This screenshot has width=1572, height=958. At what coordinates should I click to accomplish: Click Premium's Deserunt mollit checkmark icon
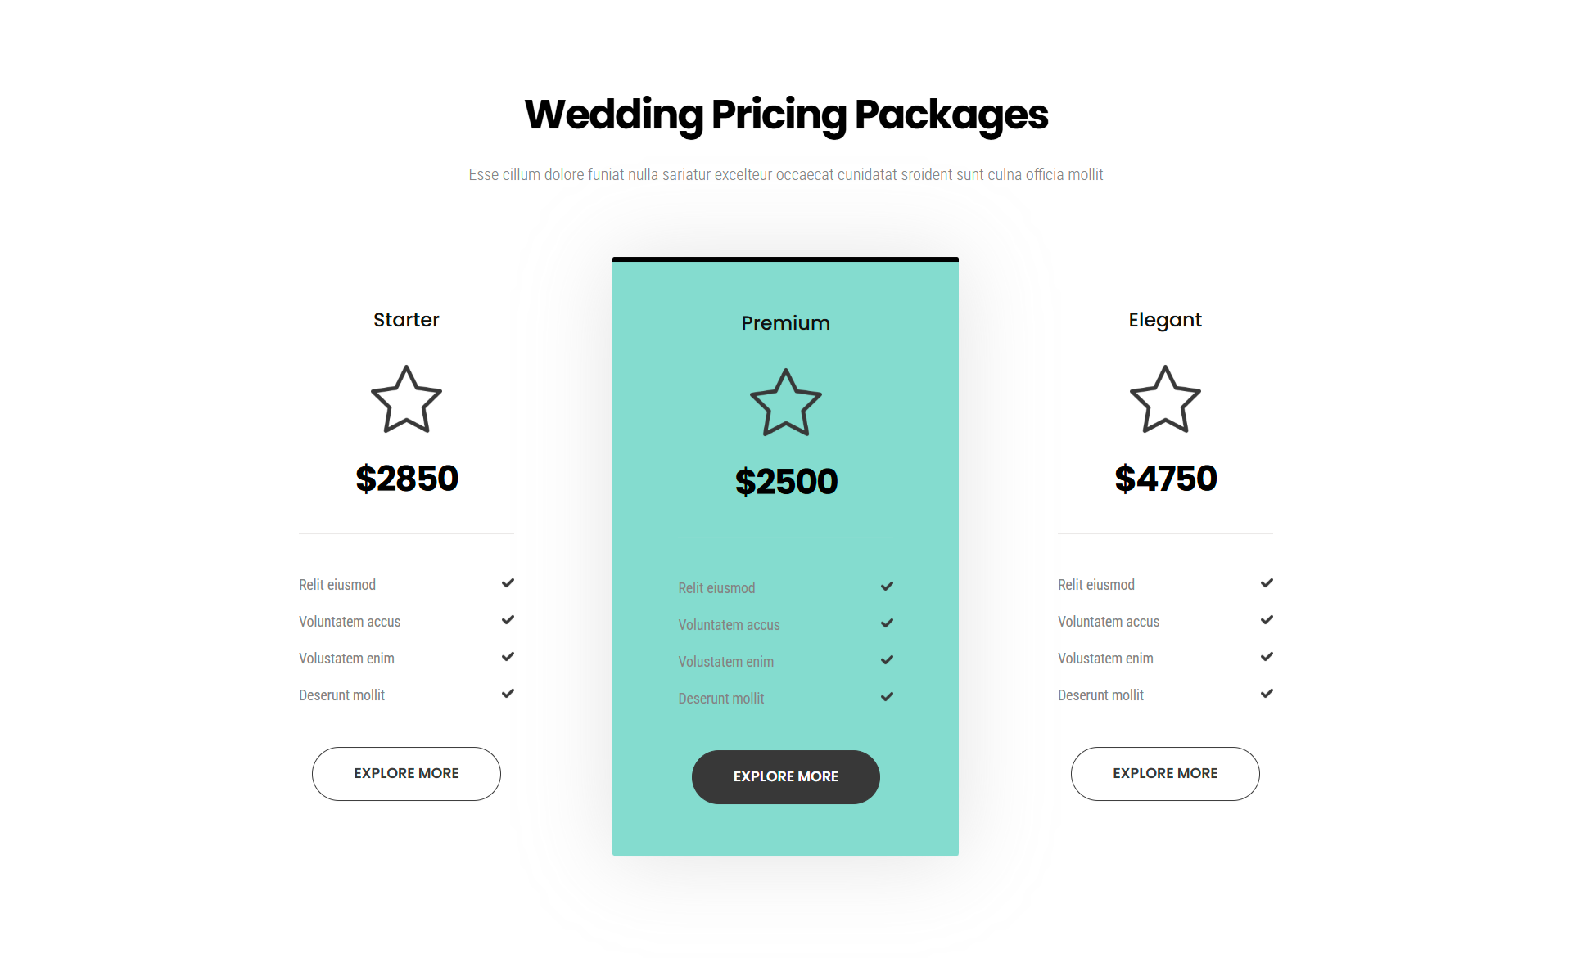point(887,697)
